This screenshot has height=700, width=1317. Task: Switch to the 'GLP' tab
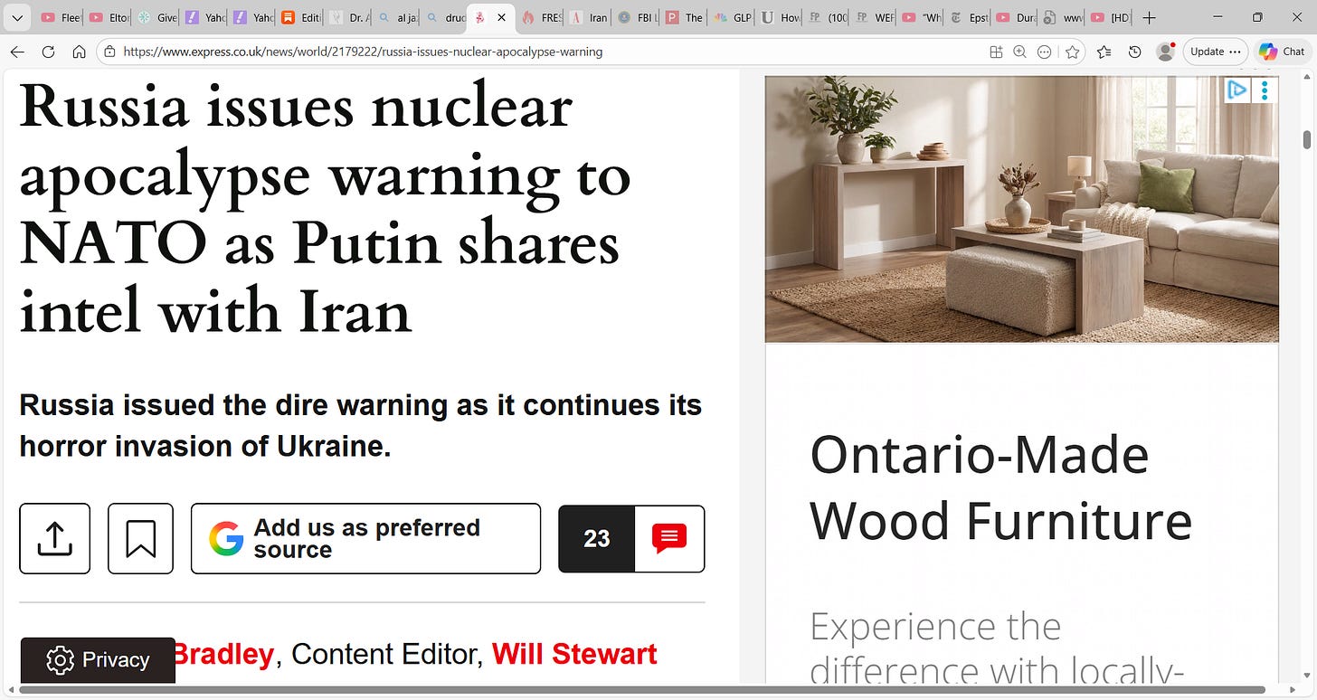click(x=733, y=17)
